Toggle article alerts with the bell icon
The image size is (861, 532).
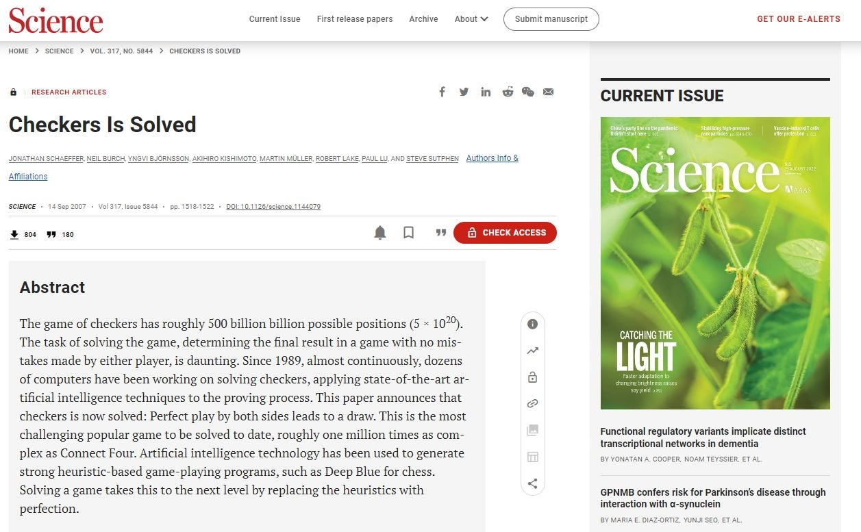pyautogui.click(x=380, y=233)
